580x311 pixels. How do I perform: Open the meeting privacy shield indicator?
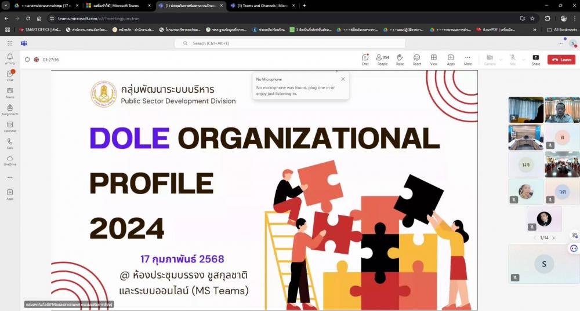pyautogui.click(x=27, y=60)
